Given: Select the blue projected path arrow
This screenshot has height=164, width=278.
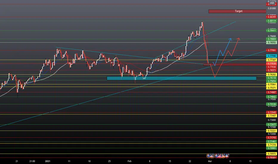Looking at the screenshot, I should pos(222,52).
